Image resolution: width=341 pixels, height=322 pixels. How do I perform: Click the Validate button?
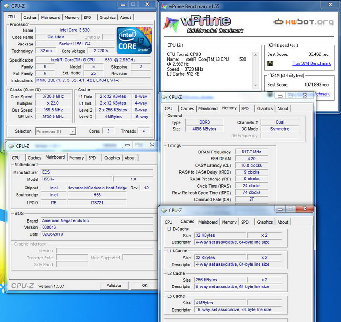coord(114,286)
